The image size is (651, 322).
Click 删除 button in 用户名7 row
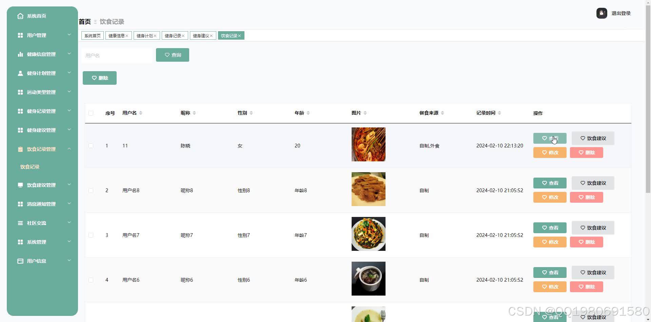(587, 242)
